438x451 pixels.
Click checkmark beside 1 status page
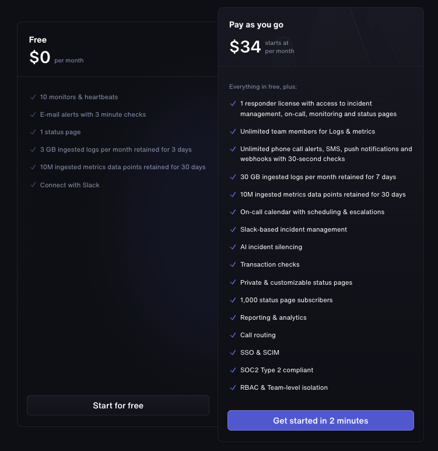tap(33, 132)
